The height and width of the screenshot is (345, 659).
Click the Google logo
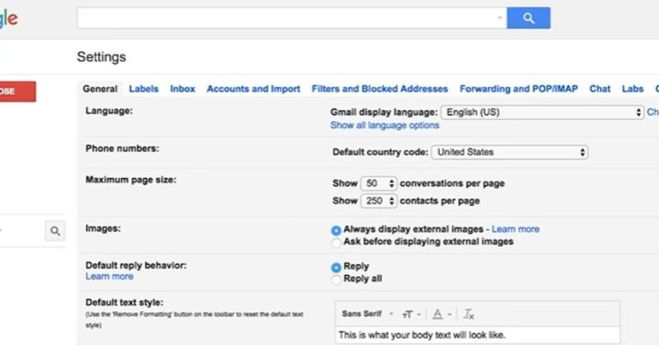coord(9,19)
